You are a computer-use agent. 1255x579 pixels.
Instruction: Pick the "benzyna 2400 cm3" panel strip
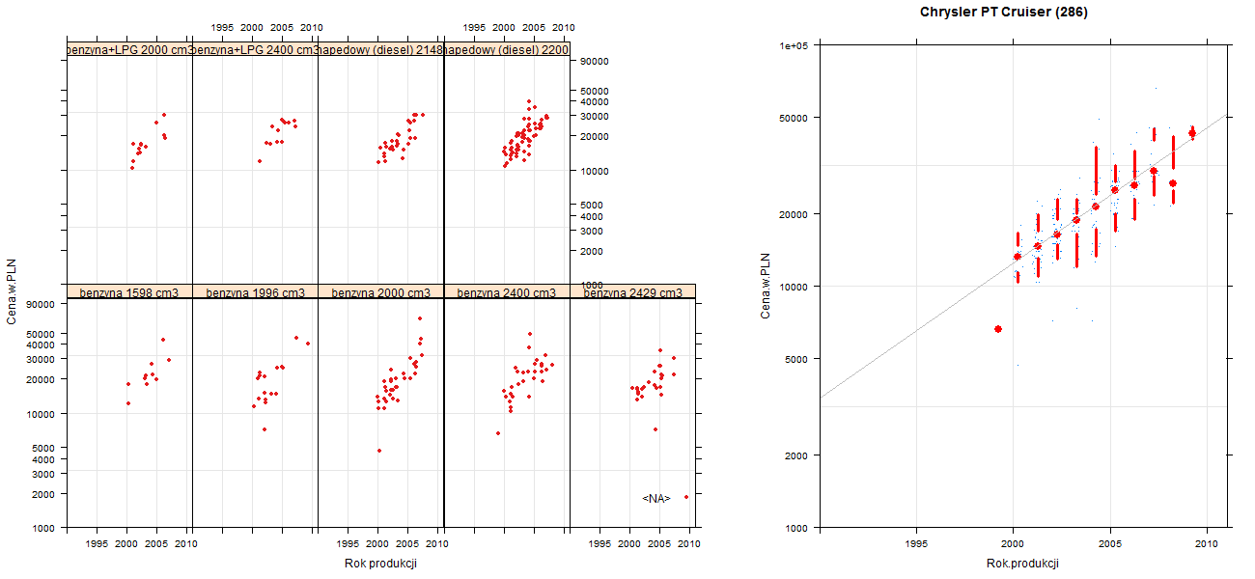click(507, 291)
